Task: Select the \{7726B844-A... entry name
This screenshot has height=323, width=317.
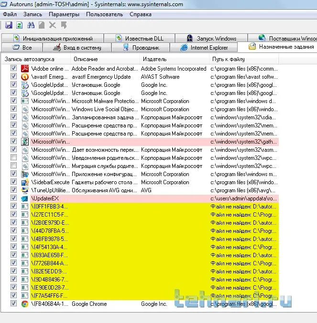Action: click(x=49, y=263)
